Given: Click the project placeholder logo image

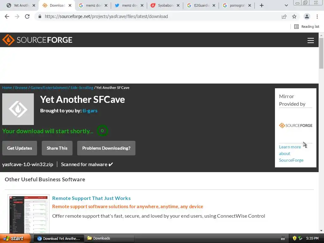Looking at the screenshot, I should click(18, 109).
